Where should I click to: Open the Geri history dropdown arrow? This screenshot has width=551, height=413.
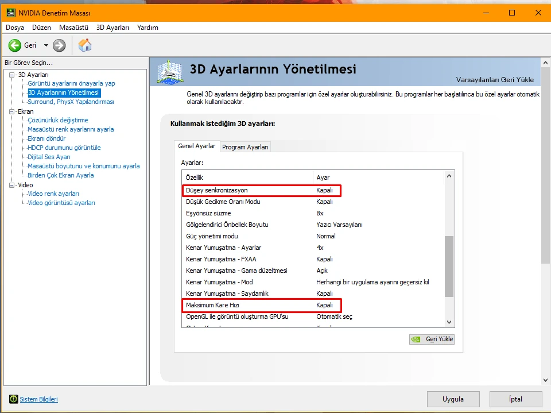[x=46, y=45]
